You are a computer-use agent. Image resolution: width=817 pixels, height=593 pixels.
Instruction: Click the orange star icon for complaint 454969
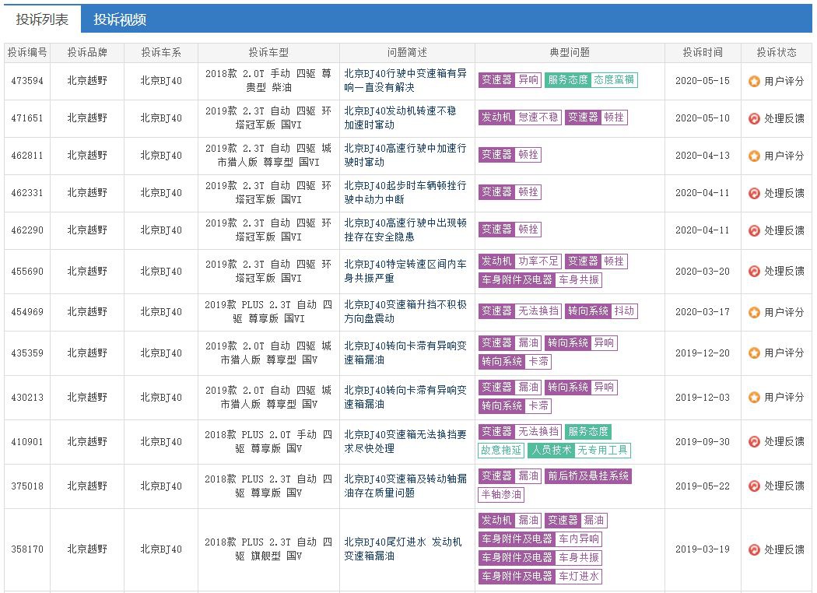pos(754,312)
